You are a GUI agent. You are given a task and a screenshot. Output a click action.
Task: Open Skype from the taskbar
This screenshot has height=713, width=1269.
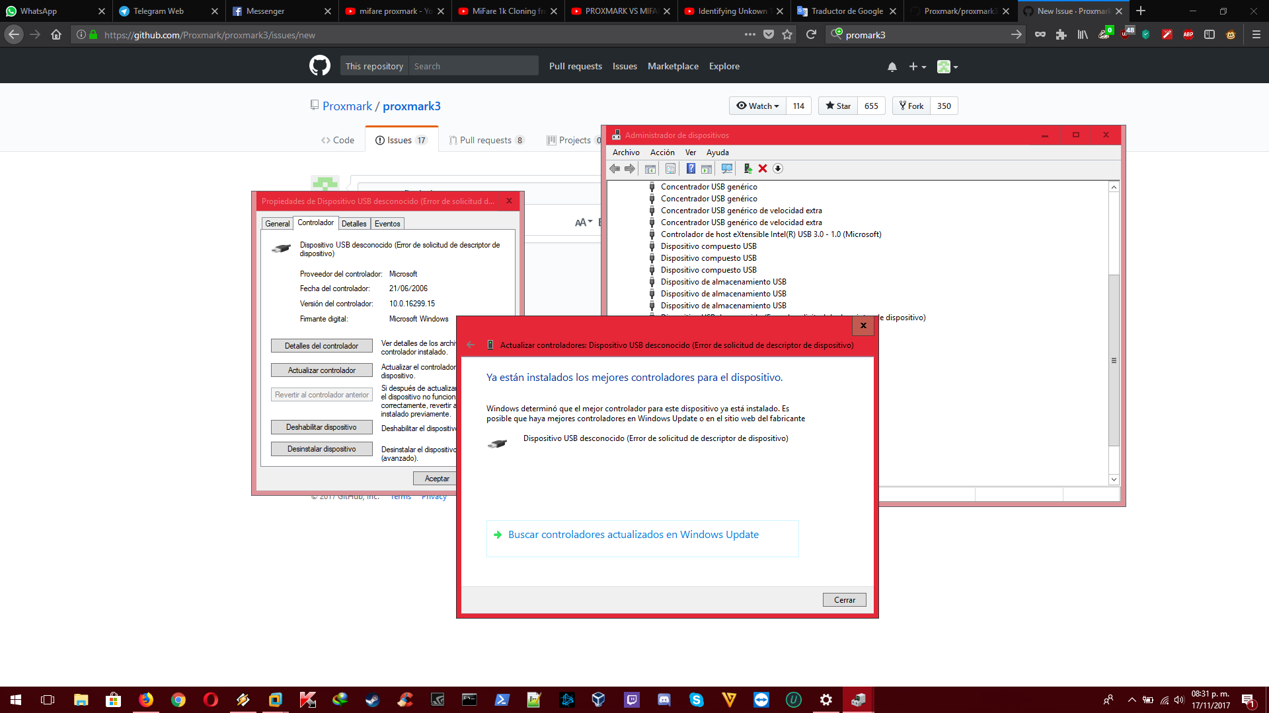pyautogui.click(x=696, y=699)
